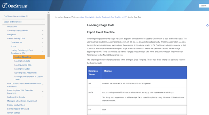Click the Loading Stage Data heading
Screen dimensions: 209x115
coord(101,25)
